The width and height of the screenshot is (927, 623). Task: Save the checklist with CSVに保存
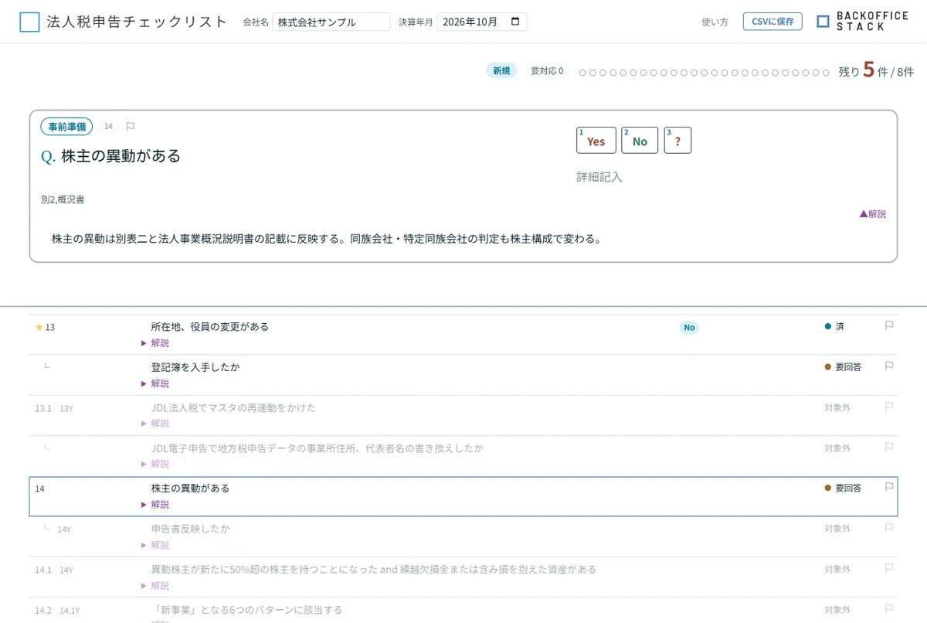tap(772, 22)
